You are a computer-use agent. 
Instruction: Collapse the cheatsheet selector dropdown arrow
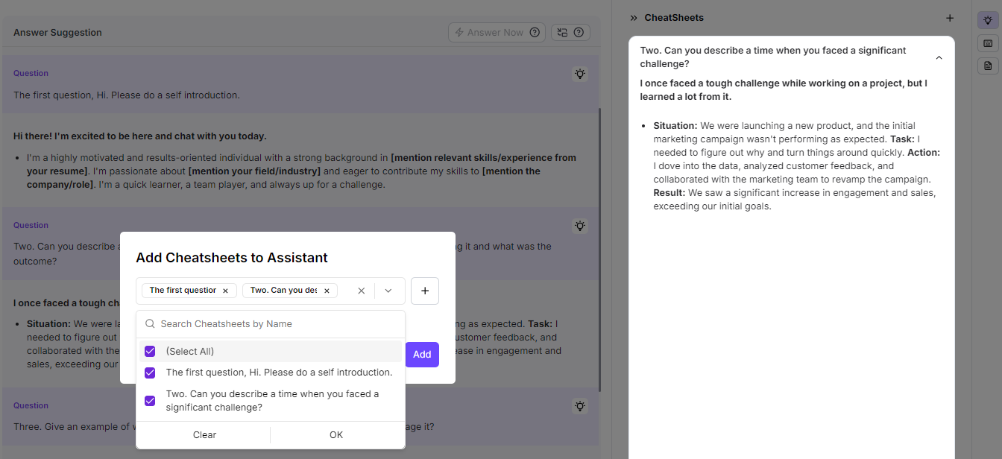point(388,291)
